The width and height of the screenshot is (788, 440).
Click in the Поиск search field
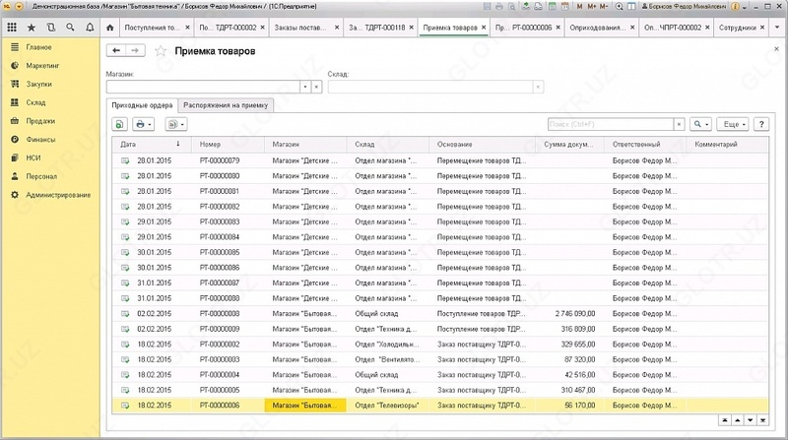coord(608,125)
